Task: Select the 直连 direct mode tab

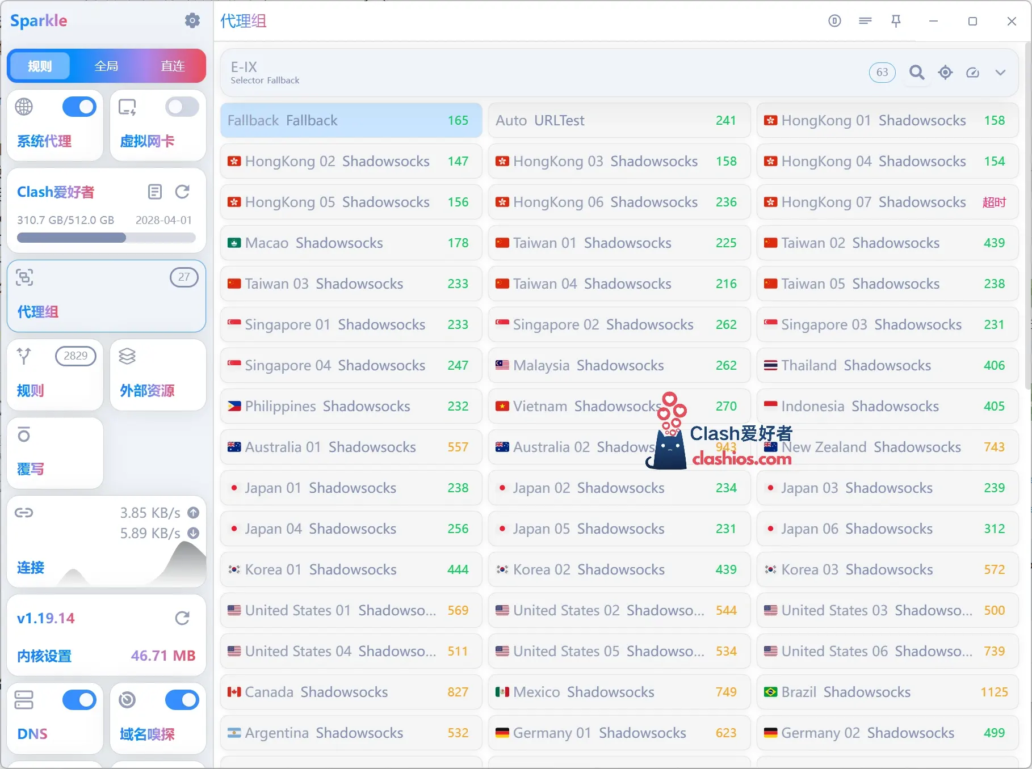Action: (x=173, y=66)
